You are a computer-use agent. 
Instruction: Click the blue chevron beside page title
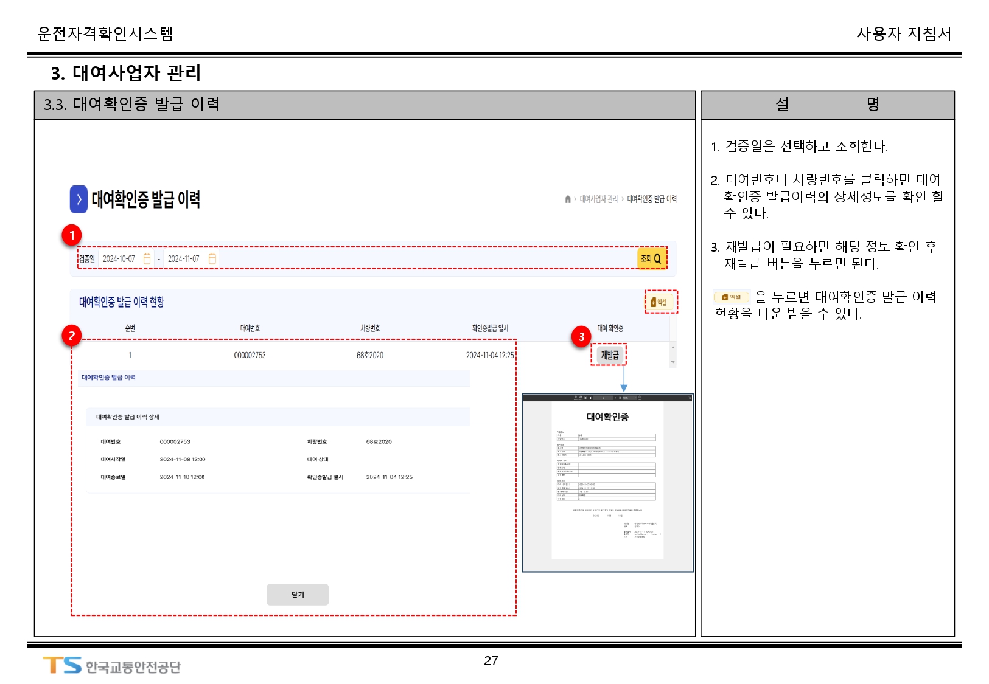tap(79, 199)
